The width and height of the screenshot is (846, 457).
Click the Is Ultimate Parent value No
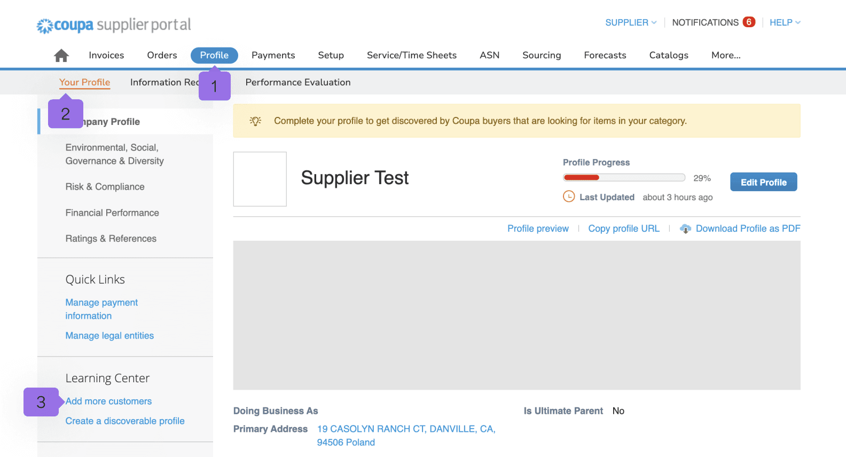(x=618, y=411)
